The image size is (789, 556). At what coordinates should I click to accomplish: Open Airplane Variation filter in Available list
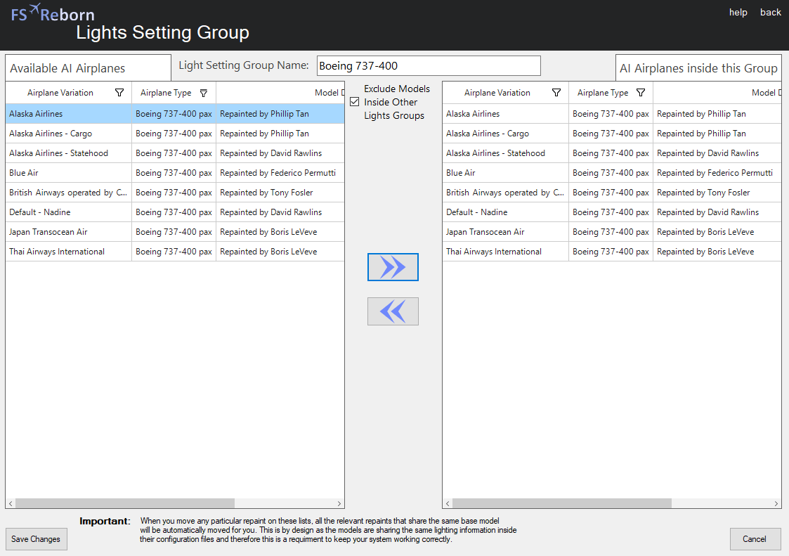(x=119, y=93)
